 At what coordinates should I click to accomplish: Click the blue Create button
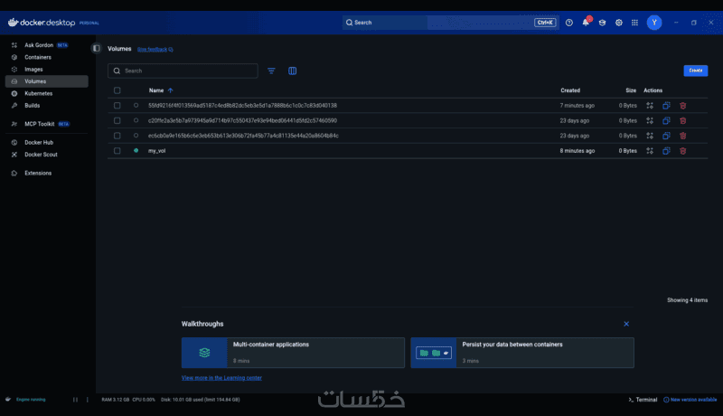point(695,71)
